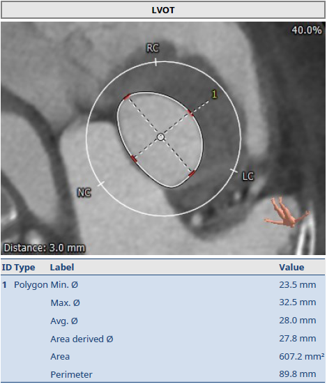The width and height of the screenshot is (327, 384).
Task: Click the lower-right red diameter handle
Action: [192, 173]
